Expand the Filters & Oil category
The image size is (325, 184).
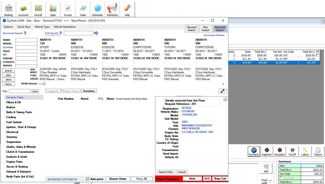point(14,102)
